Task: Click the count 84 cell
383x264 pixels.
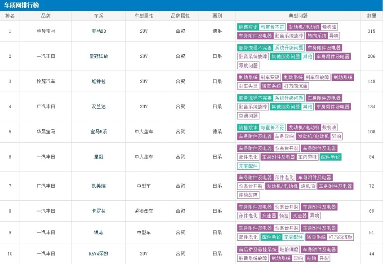Action: [x=371, y=157]
